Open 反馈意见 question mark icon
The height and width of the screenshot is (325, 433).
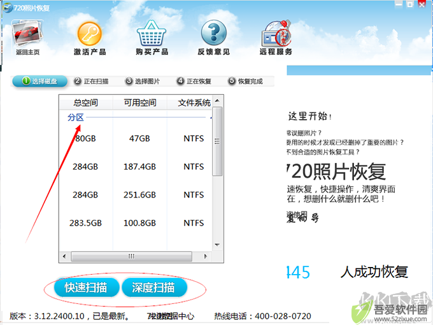click(214, 32)
